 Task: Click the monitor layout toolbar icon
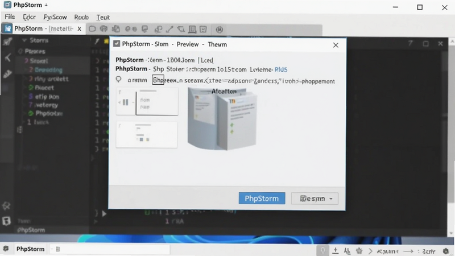coord(192,30)
